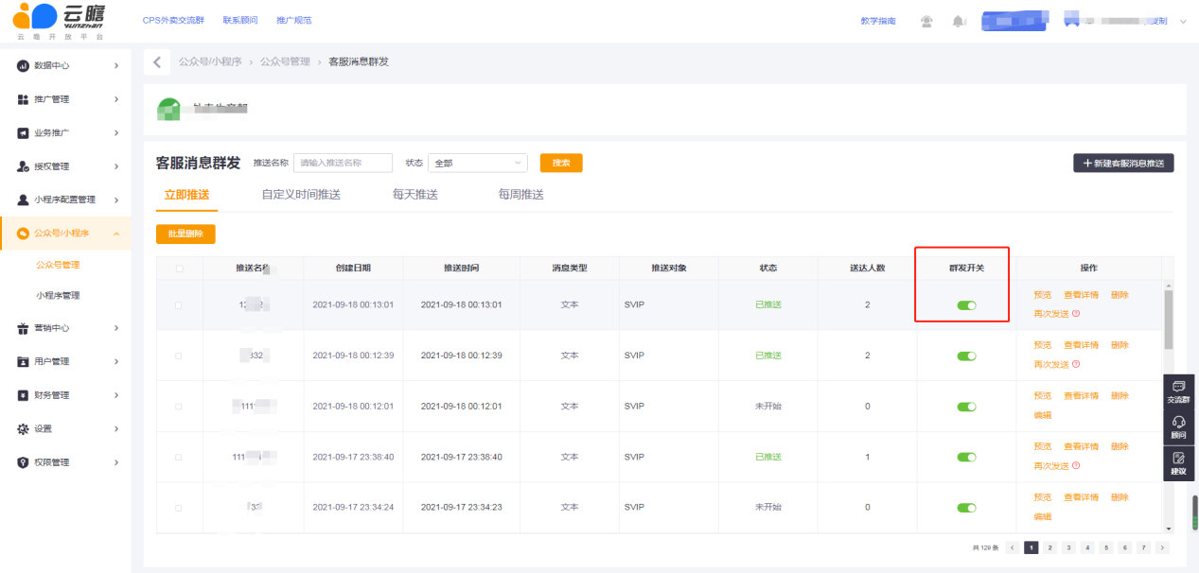This screenshot has height=573, width=1199.
Task: Open the 推广规范 header link
Action: pos(293,20)
